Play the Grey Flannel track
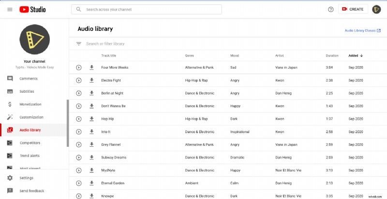 79,144
